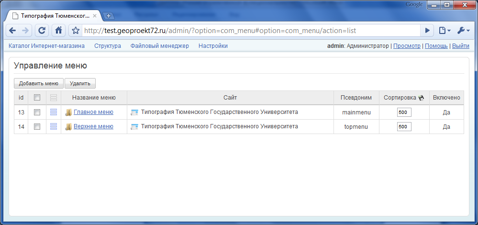The height and width of the screenshot is (225, 478).
Task: Open the wrench settings menu
Action: (x=463, y=30)
